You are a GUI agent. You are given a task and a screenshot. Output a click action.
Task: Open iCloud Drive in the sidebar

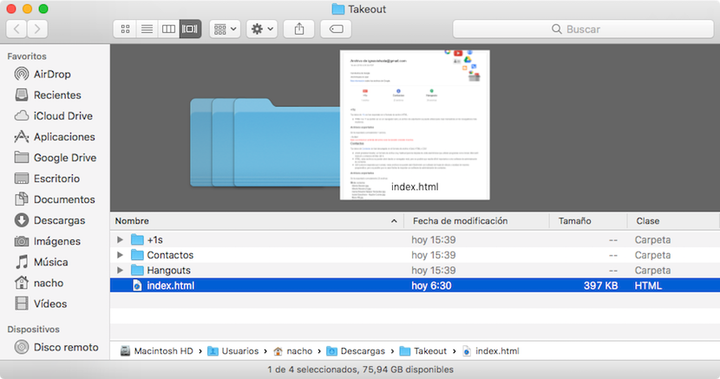pos(53,115)
